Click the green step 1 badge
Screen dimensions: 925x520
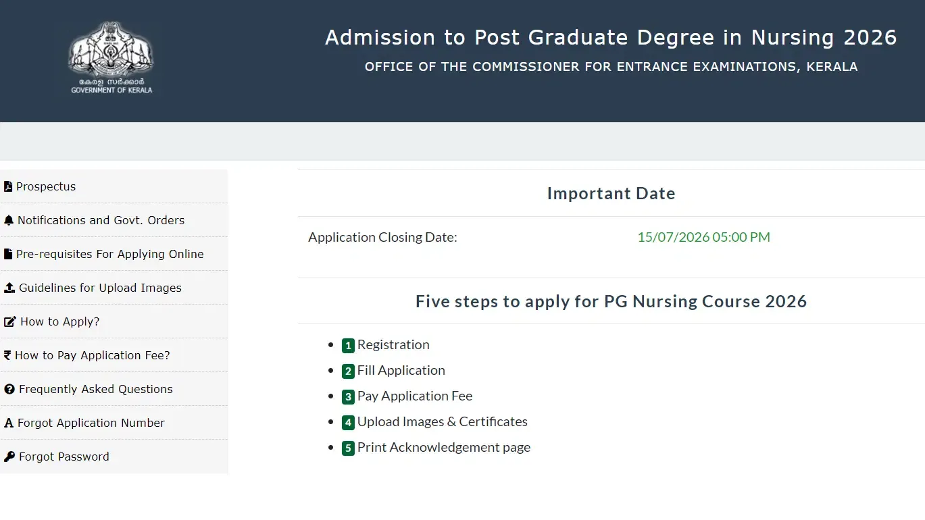click(x=348, y=346)
